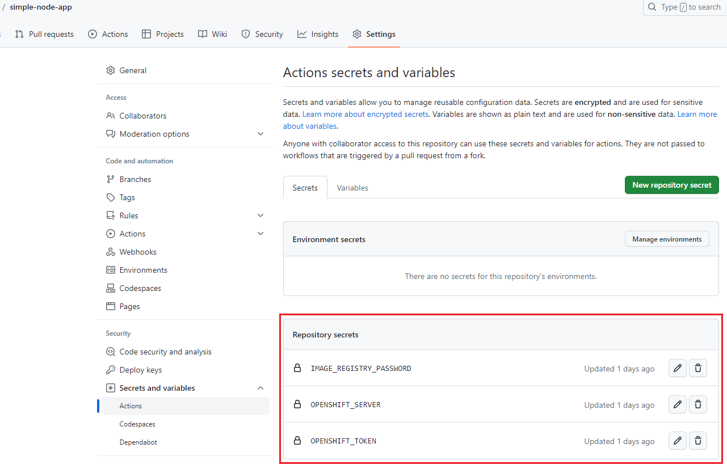Open the Security tab
Image resolution: width=727 pixels, height=465 pixels.
(262, 34)
